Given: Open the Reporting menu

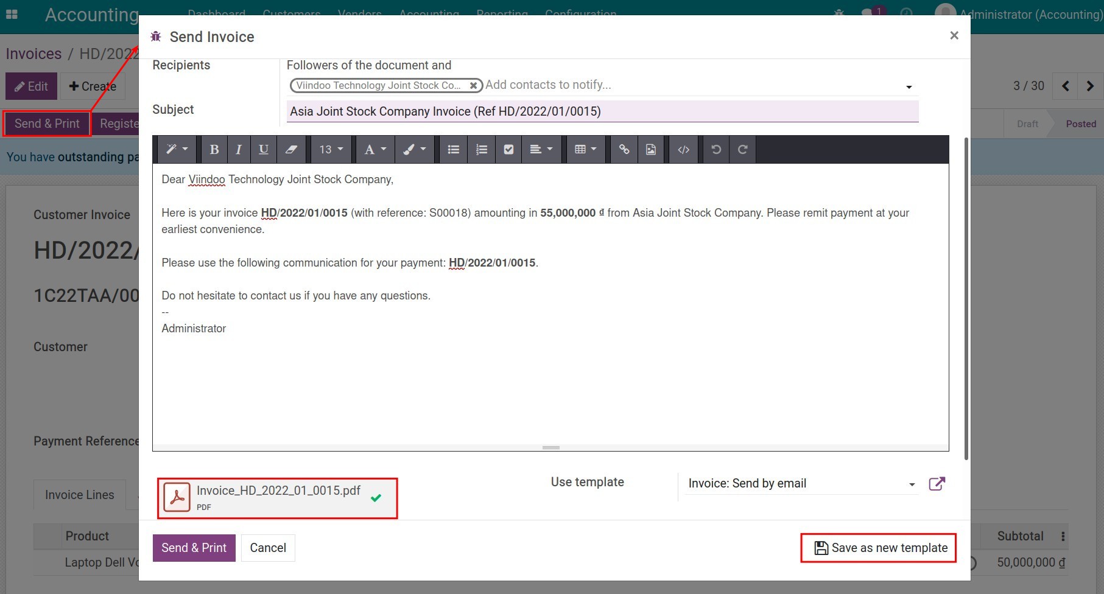Looking at the screenshot, I should click(502, 13).
